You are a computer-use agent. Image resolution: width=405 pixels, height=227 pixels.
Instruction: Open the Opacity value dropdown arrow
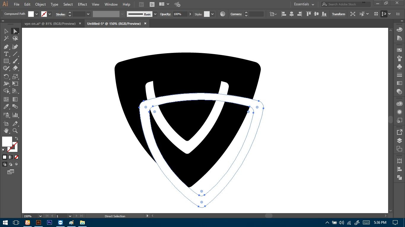pos(190,14)
